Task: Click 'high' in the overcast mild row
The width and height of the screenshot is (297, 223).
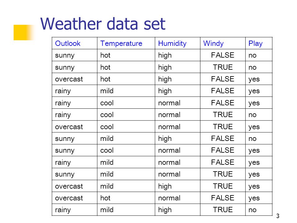Action: point(165,186)
